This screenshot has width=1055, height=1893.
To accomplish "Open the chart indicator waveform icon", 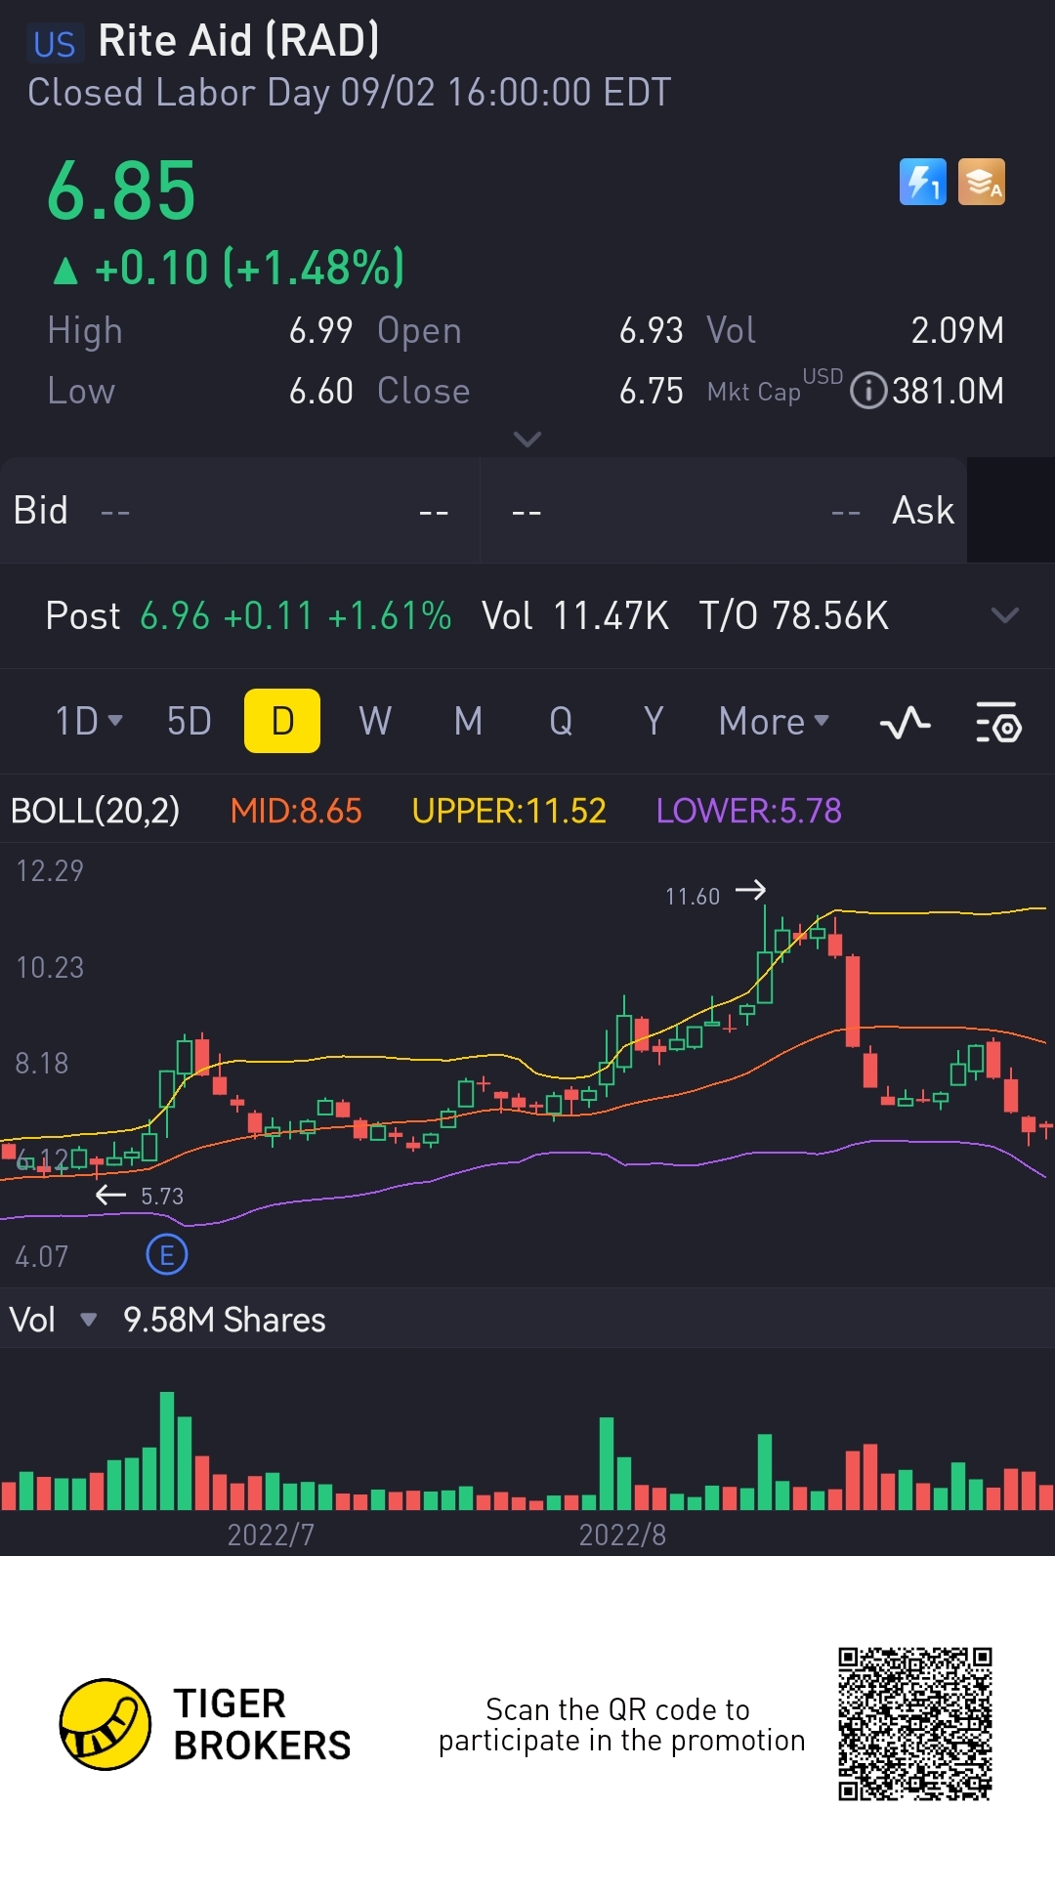I will pos(905,723).
